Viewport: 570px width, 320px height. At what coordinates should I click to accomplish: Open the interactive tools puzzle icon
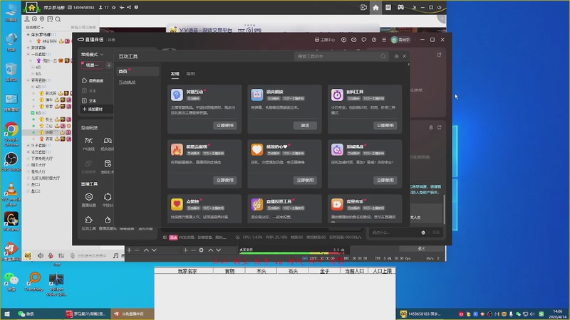88,220
